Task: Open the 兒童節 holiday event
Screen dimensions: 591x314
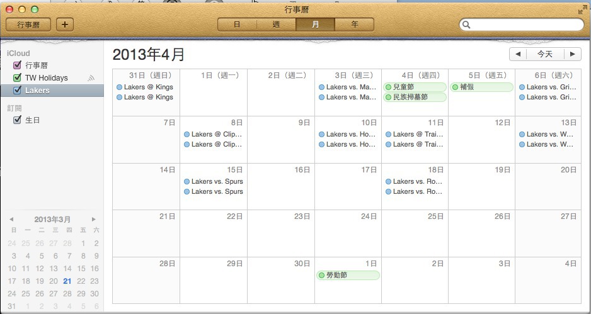Action: point(415,87)
